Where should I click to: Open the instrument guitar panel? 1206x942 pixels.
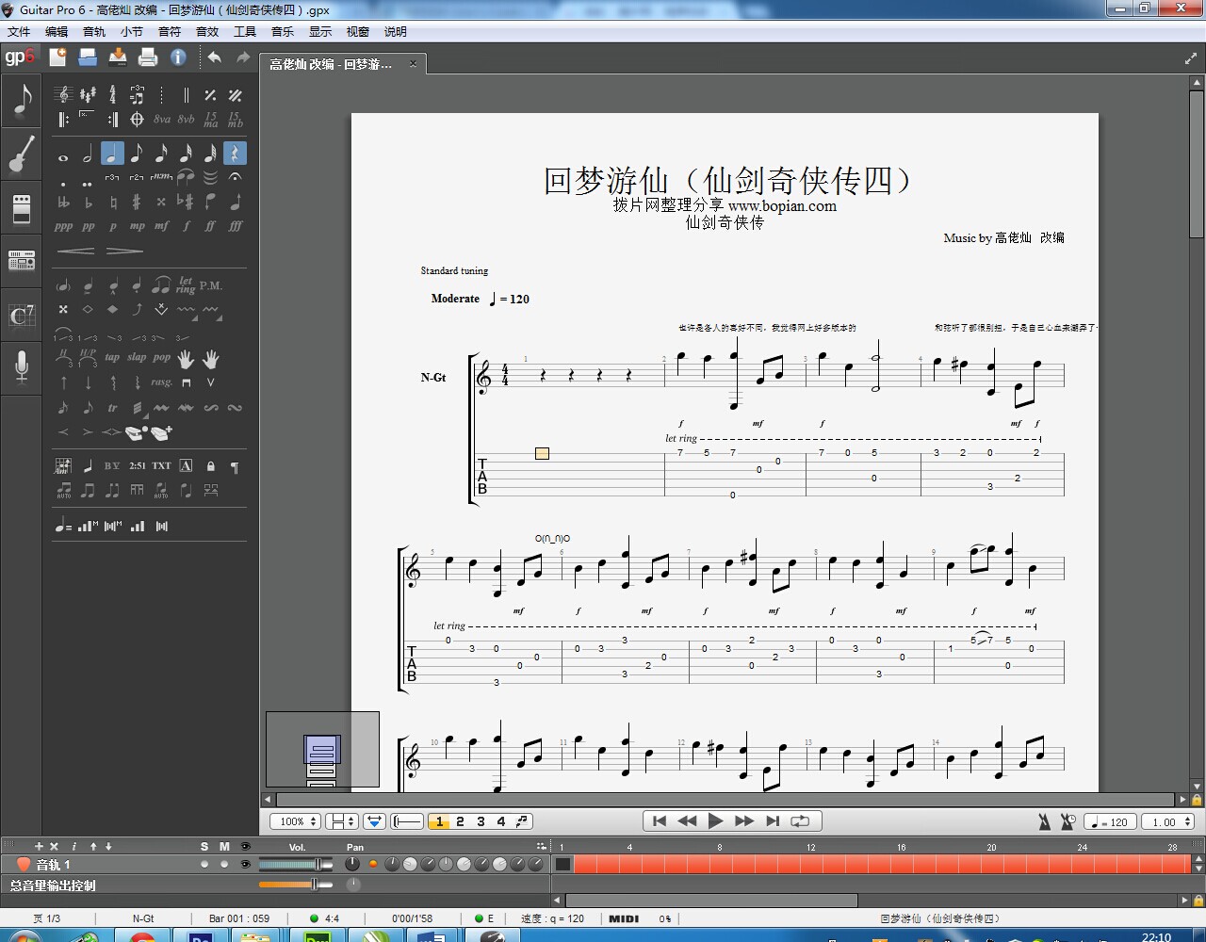(22, 154)
